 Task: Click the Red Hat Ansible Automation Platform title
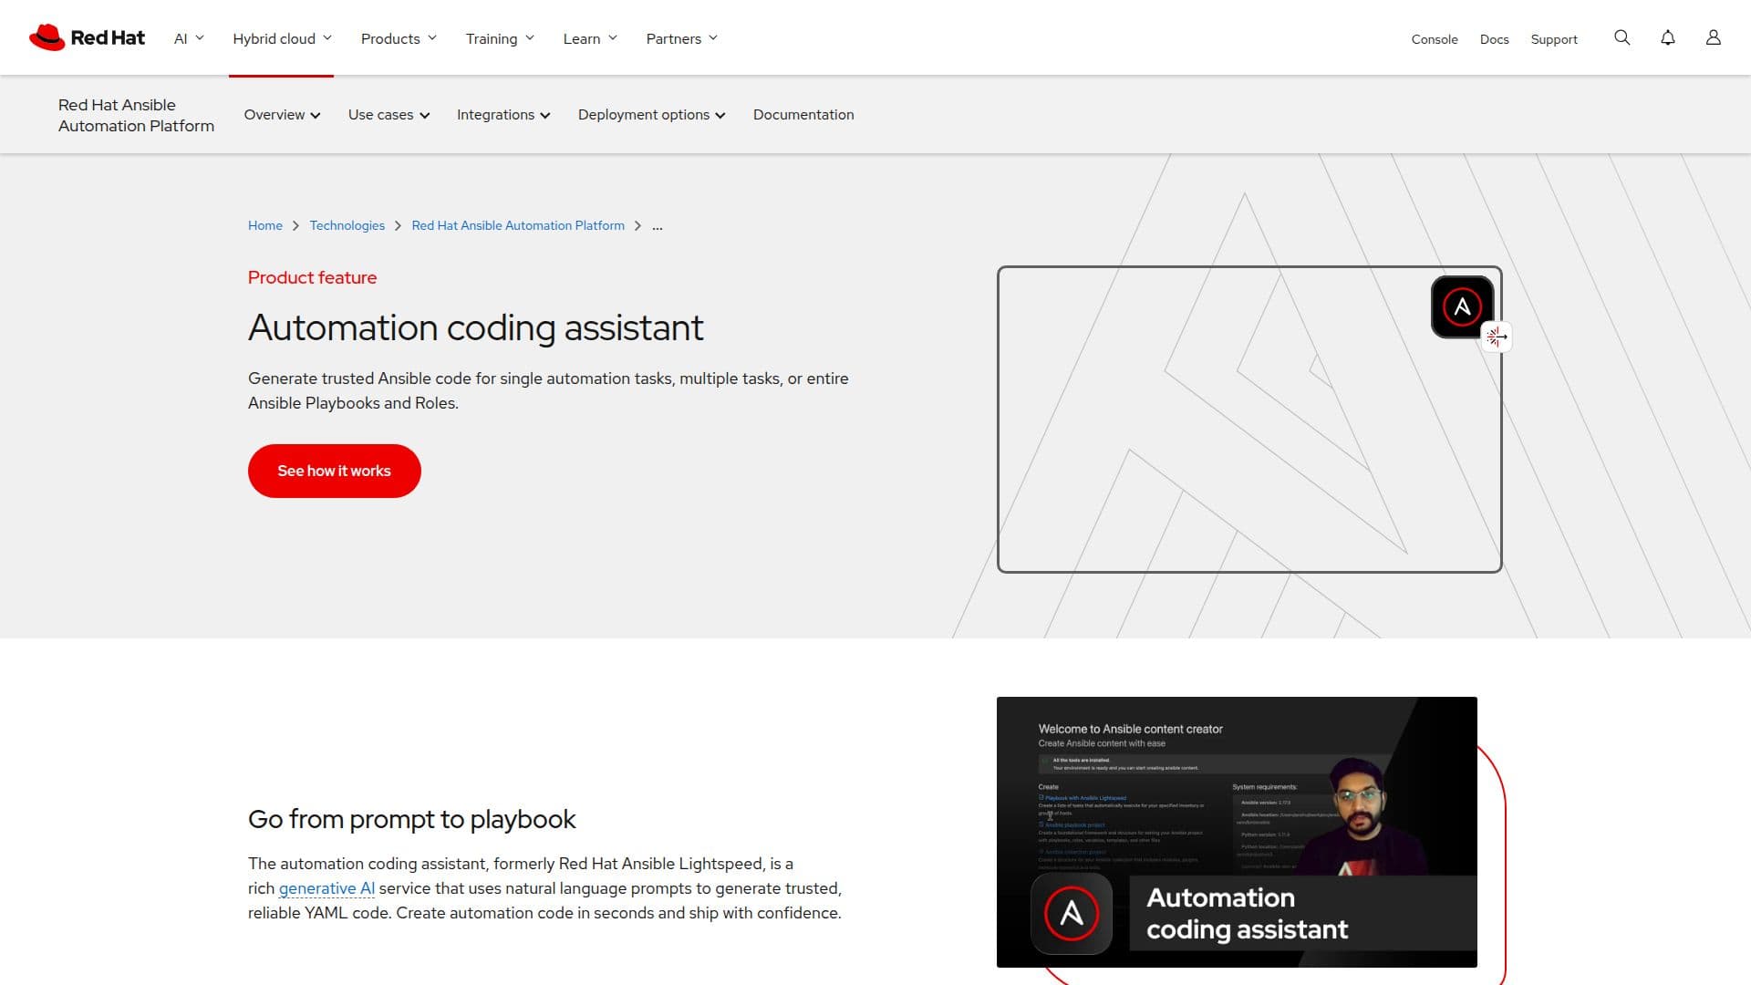coord(136,115)
